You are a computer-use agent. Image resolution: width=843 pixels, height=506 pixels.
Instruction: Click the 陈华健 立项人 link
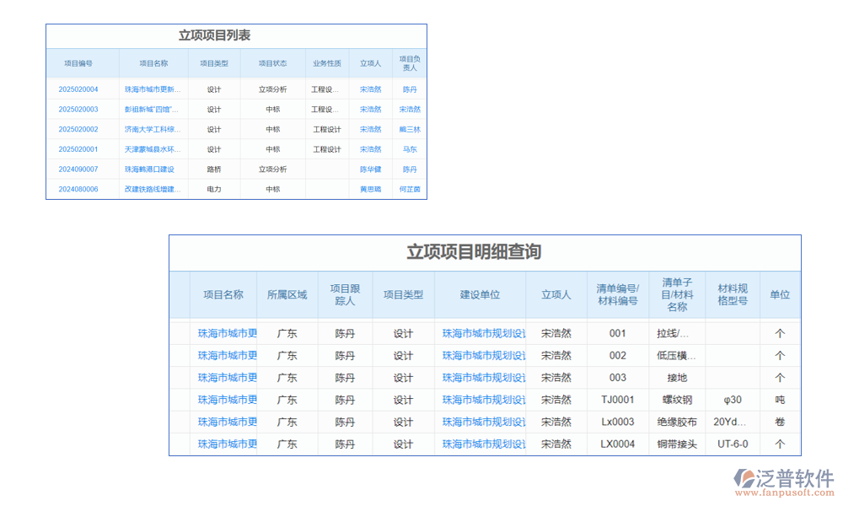[x=371, y=169]
